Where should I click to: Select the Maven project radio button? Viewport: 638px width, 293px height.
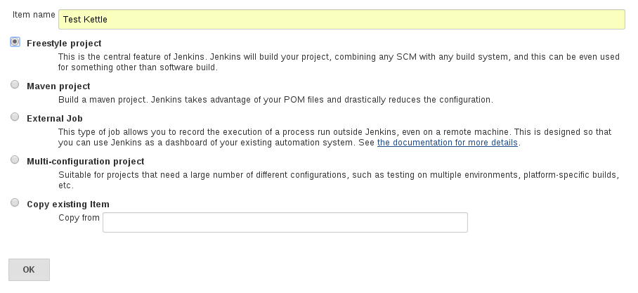click(15, 84)
